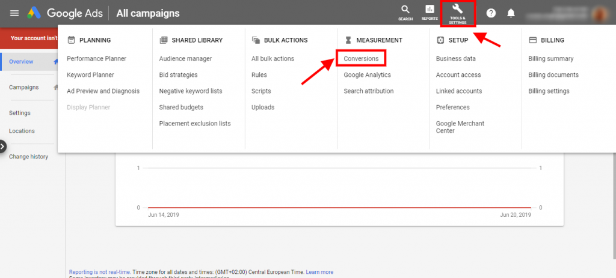Screen dimensions: 616x278
Task: Open All bulk actions
Action: pos(273,58)
